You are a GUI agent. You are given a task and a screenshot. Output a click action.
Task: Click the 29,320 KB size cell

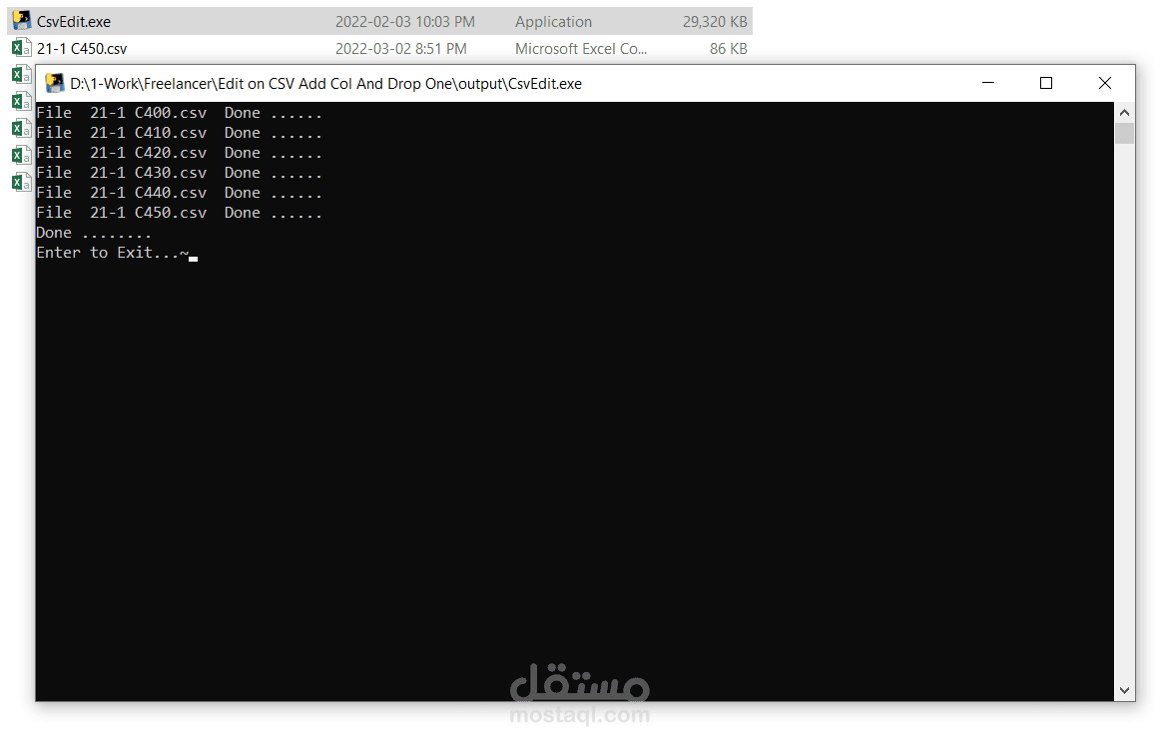(x=715, y=22)
